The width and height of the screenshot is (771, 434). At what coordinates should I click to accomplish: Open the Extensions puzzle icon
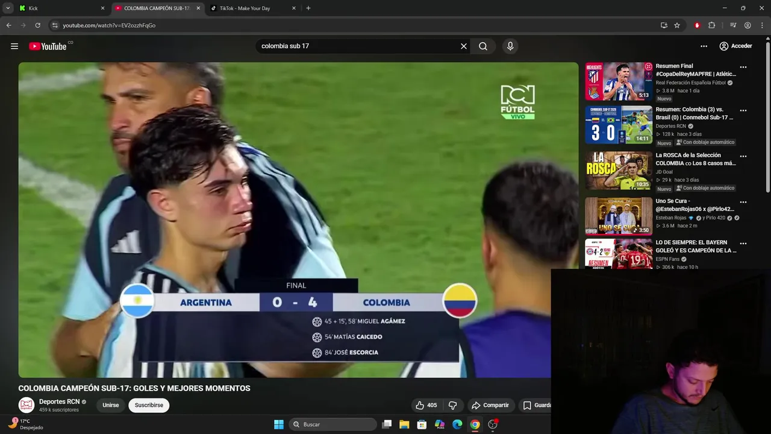coord(712,25)
